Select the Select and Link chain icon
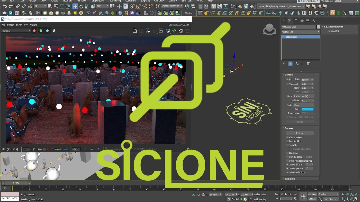This screenshot has width=360, height=202. click(x=18, y=6)
